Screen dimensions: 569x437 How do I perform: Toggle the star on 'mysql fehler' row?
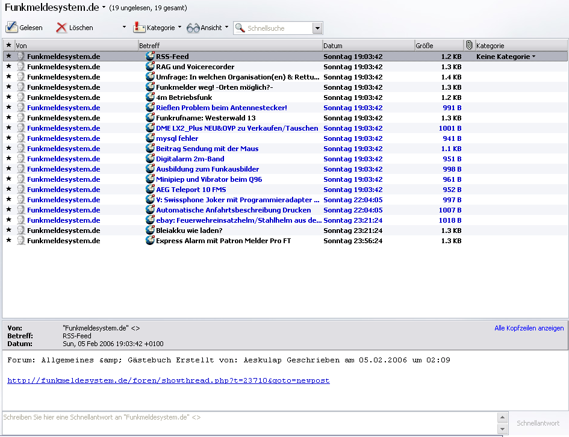pyautogui.click(x=8, y=138)
